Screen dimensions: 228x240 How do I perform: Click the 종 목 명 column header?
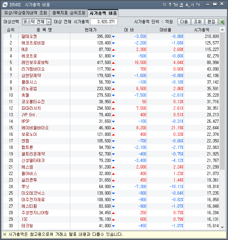(x=44, y=30)
